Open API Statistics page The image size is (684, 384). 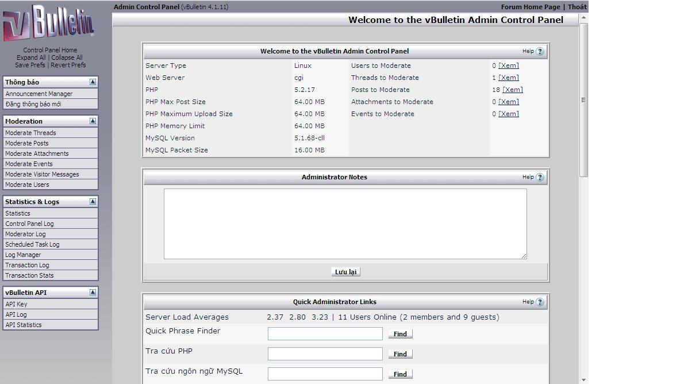pyautogui.click(x=50, y=325)
